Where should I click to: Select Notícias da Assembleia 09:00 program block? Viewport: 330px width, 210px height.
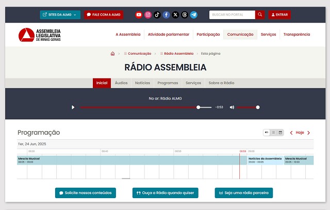click(265, 160)
